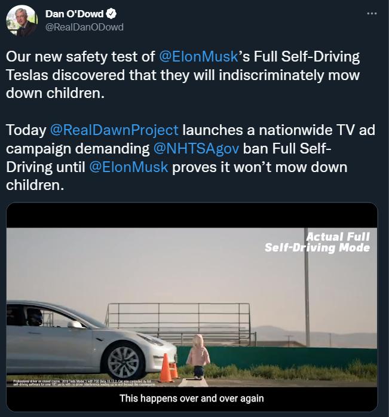
Task: Click the @ElonMusk mention before 'proves'
Action: click(x=128, y=167)
